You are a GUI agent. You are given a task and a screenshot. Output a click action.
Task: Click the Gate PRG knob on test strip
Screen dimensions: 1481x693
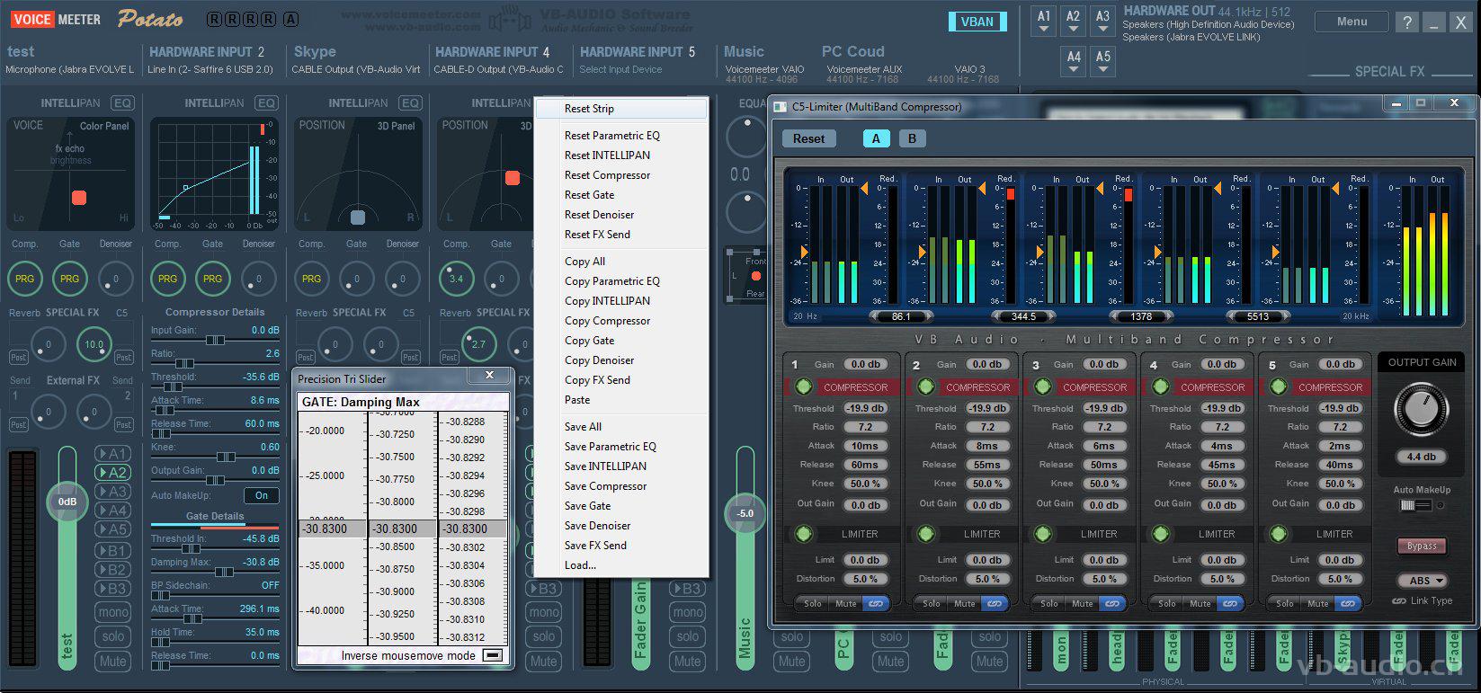[x=69, y=279]
